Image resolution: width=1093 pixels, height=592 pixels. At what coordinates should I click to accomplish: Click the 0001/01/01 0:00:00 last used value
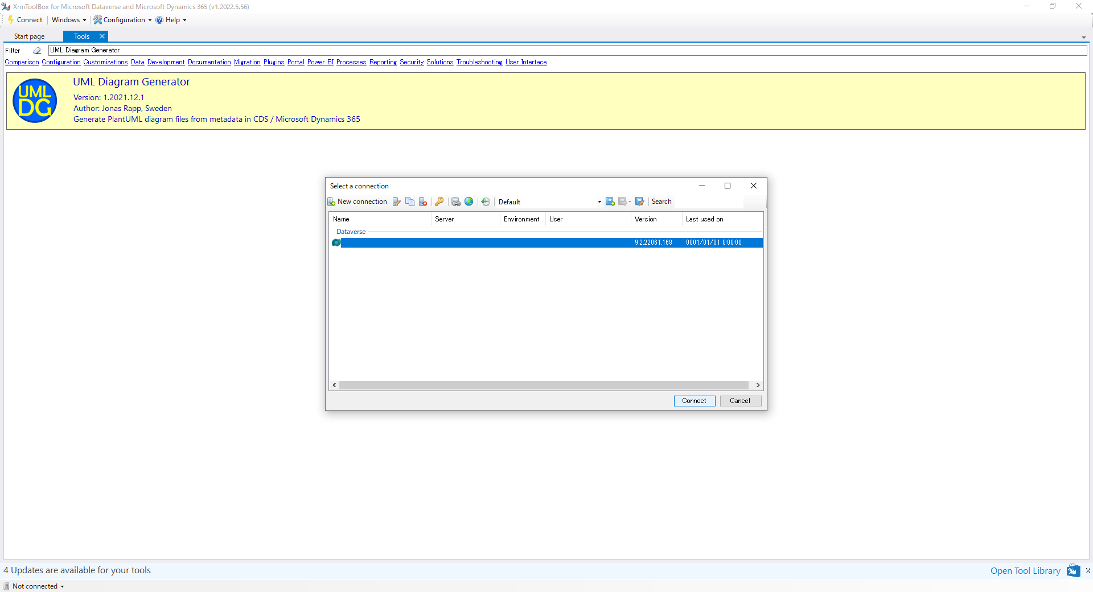[x=713, y=242]
